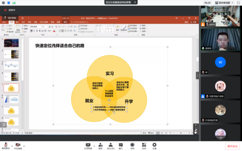Click the fullscreen icon at top right
Screen dimensions: 242x151
tap(238, 3)
